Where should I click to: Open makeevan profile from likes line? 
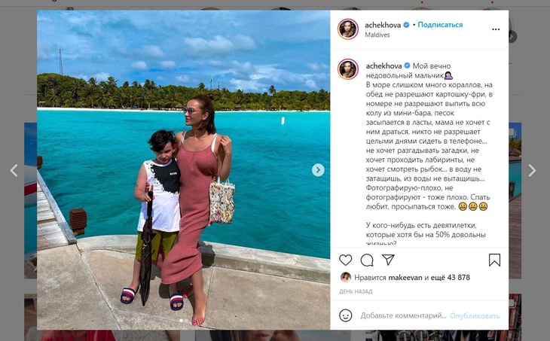click(405, 278)
